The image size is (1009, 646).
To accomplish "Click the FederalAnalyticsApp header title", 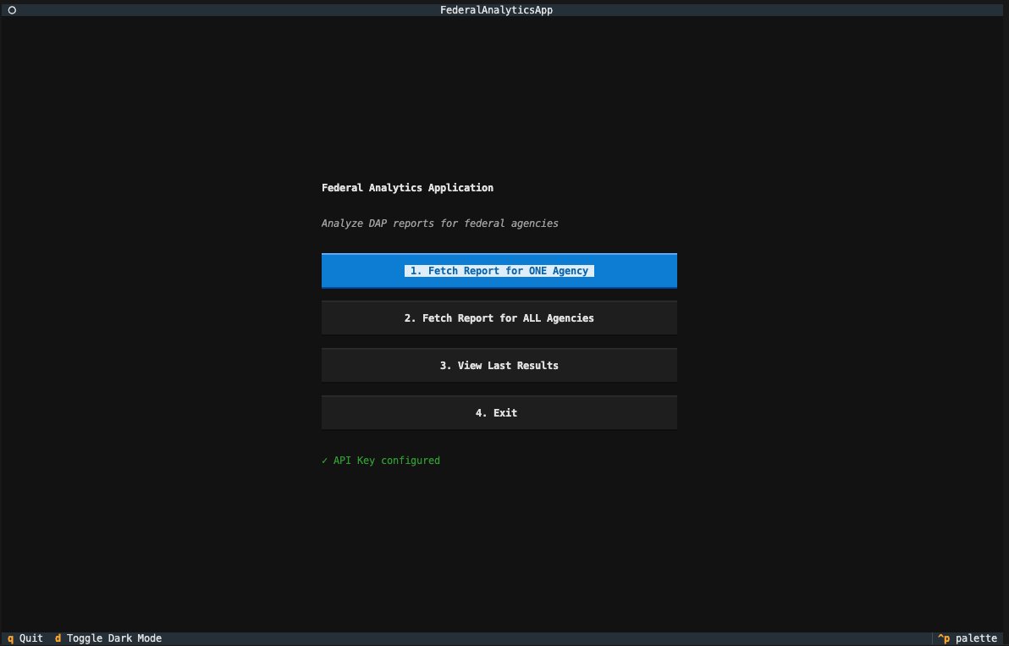I will (x=496, y=10).
